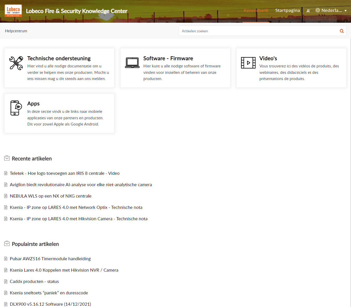Open Ksenia LARES Network Optix article
The width and height of the screenshot is (351, 307).
pyautogui.click(x=76, y=207)
